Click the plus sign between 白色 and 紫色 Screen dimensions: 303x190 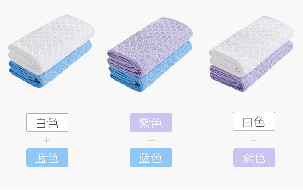click(x=254, y=140)
